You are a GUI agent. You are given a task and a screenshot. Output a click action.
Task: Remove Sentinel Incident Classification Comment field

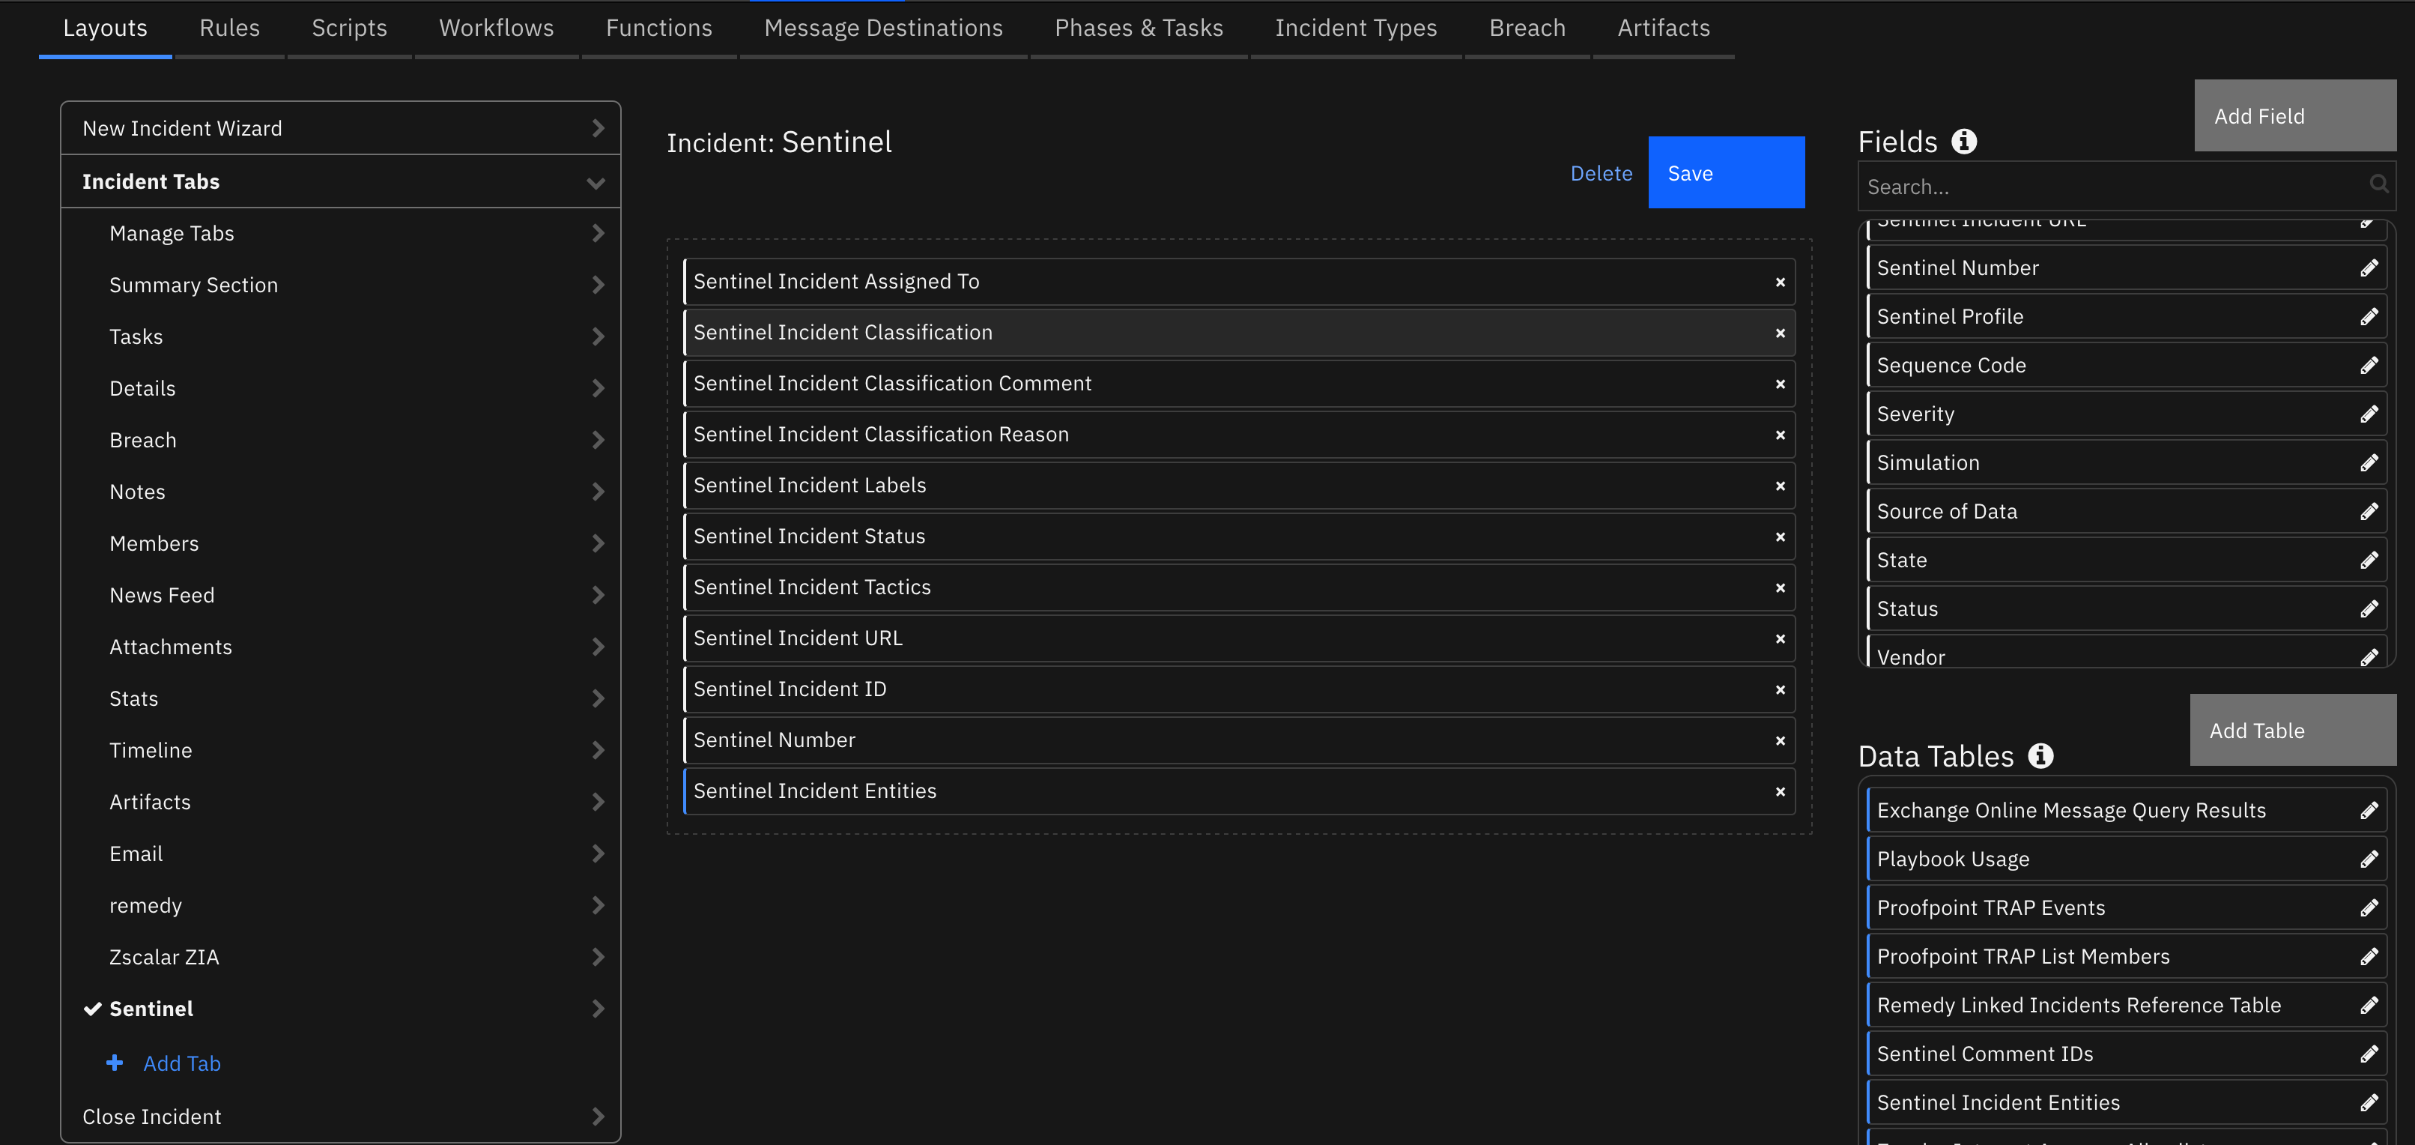(x=1779, y=384)
